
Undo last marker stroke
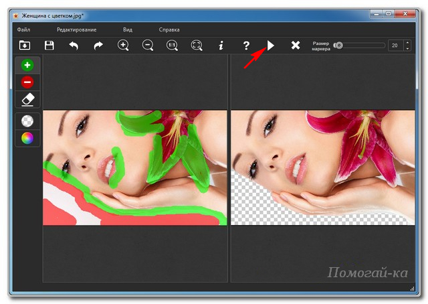click(74, 45)
